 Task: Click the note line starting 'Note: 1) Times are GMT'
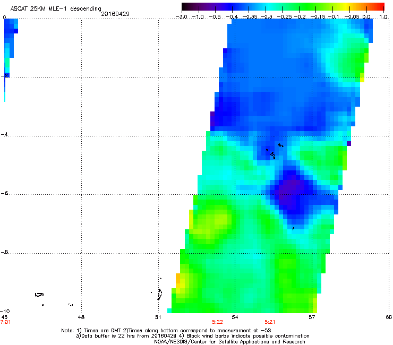click(166, 331)
